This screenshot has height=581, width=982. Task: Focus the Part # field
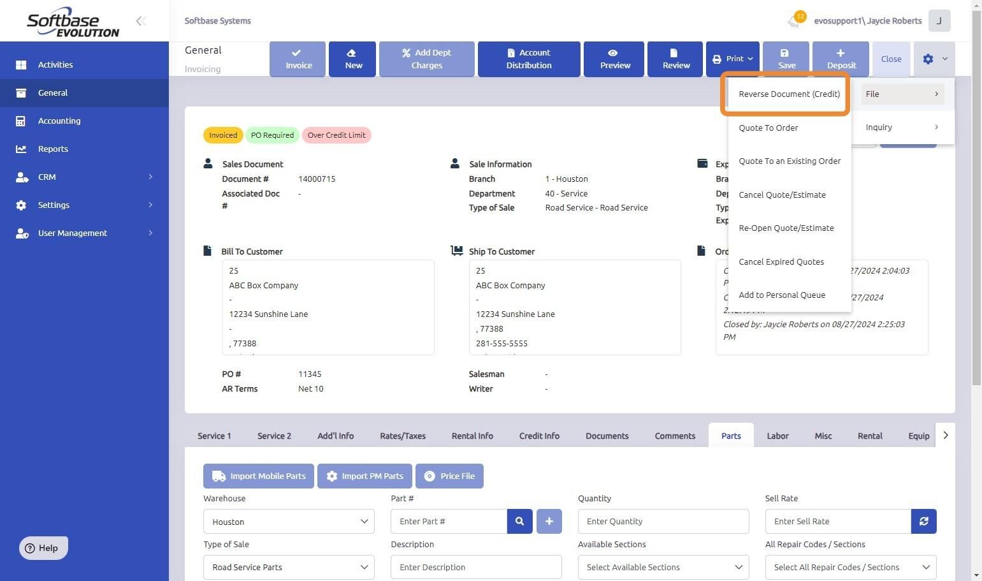coord(449,522)
